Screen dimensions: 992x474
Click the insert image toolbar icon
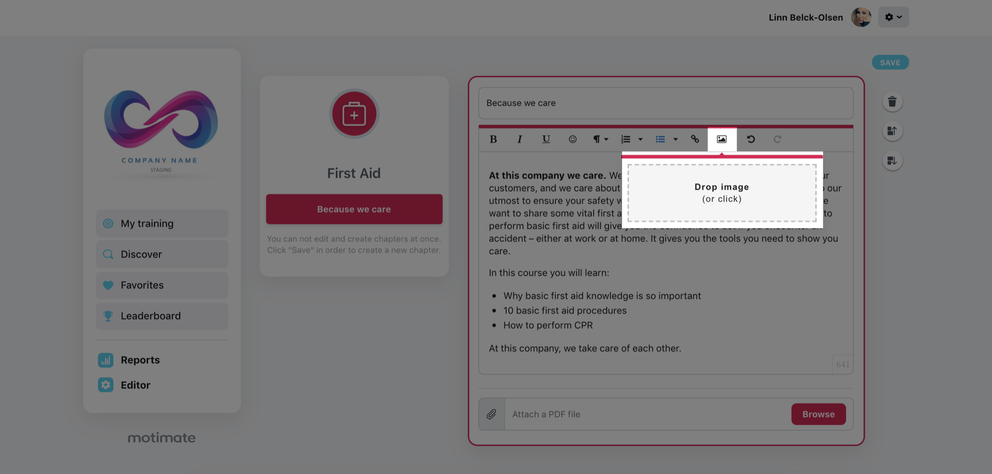pos(722,140)
